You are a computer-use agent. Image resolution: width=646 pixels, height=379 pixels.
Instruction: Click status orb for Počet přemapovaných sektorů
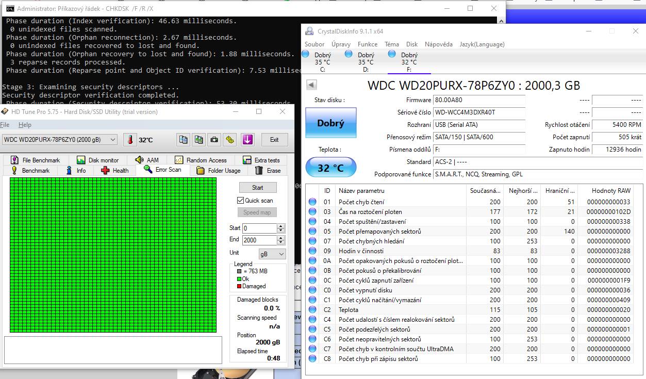312,232
